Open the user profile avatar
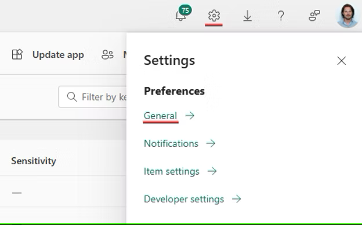The width and height of the screenshot is (362, 225). pyautogui.click(x=347, y=16)
